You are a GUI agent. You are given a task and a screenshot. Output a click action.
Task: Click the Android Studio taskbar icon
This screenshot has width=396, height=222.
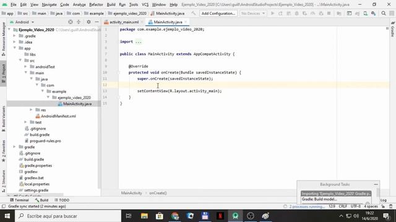[235, 216]
